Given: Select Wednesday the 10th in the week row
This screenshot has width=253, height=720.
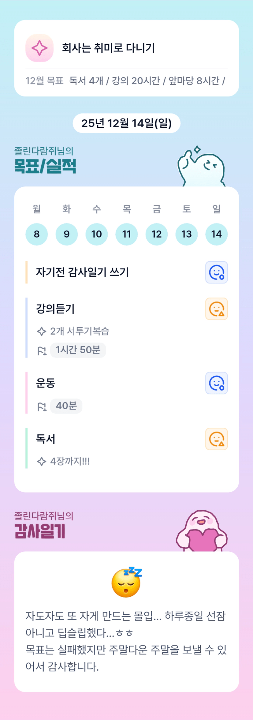Looking at the screenshot, I should [97, 234].
